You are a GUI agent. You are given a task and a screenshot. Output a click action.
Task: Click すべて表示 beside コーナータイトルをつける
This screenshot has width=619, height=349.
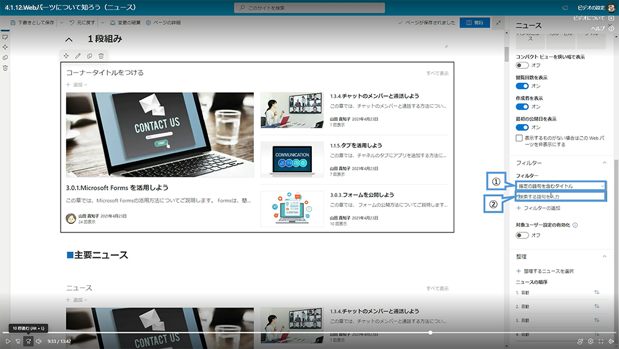(x=438, y=73)
